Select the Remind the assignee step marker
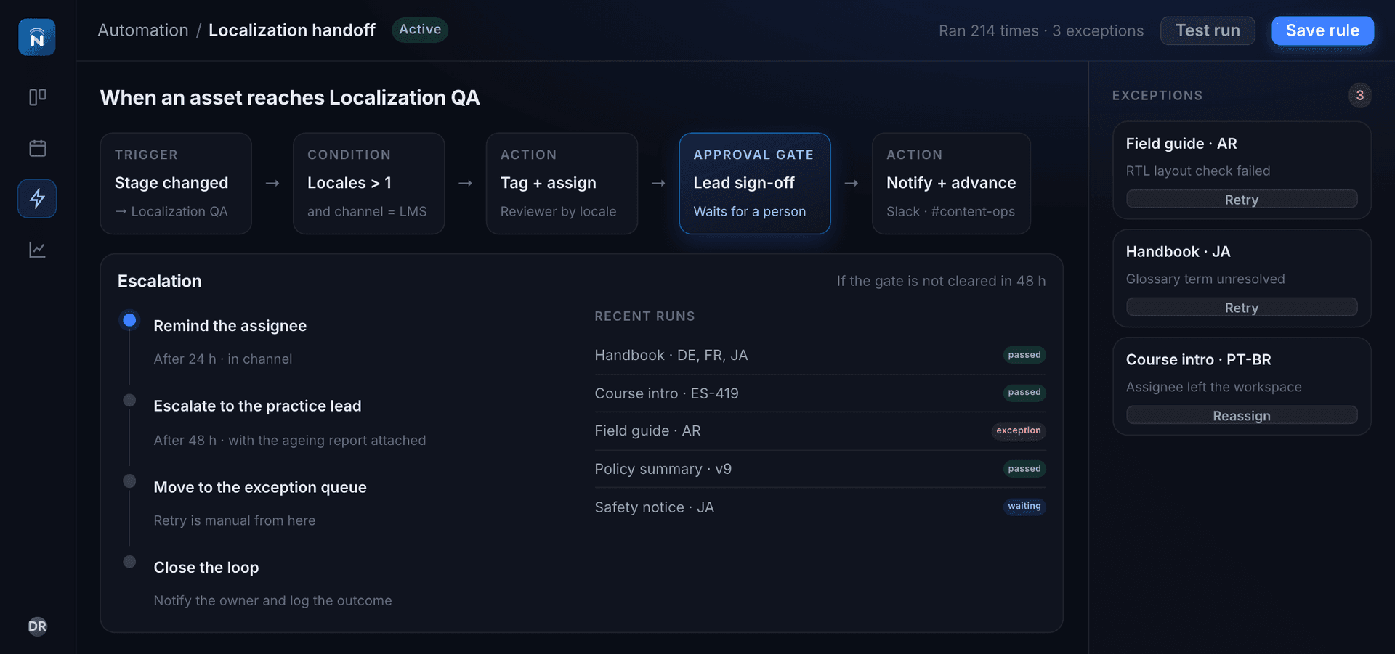The width and height of the screenshot is (1395, 654). [129, 320]
